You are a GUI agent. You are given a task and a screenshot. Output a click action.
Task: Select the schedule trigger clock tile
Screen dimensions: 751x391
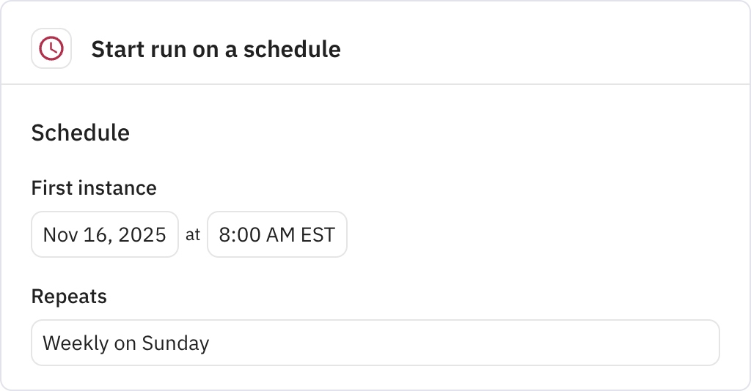point(51,48)
